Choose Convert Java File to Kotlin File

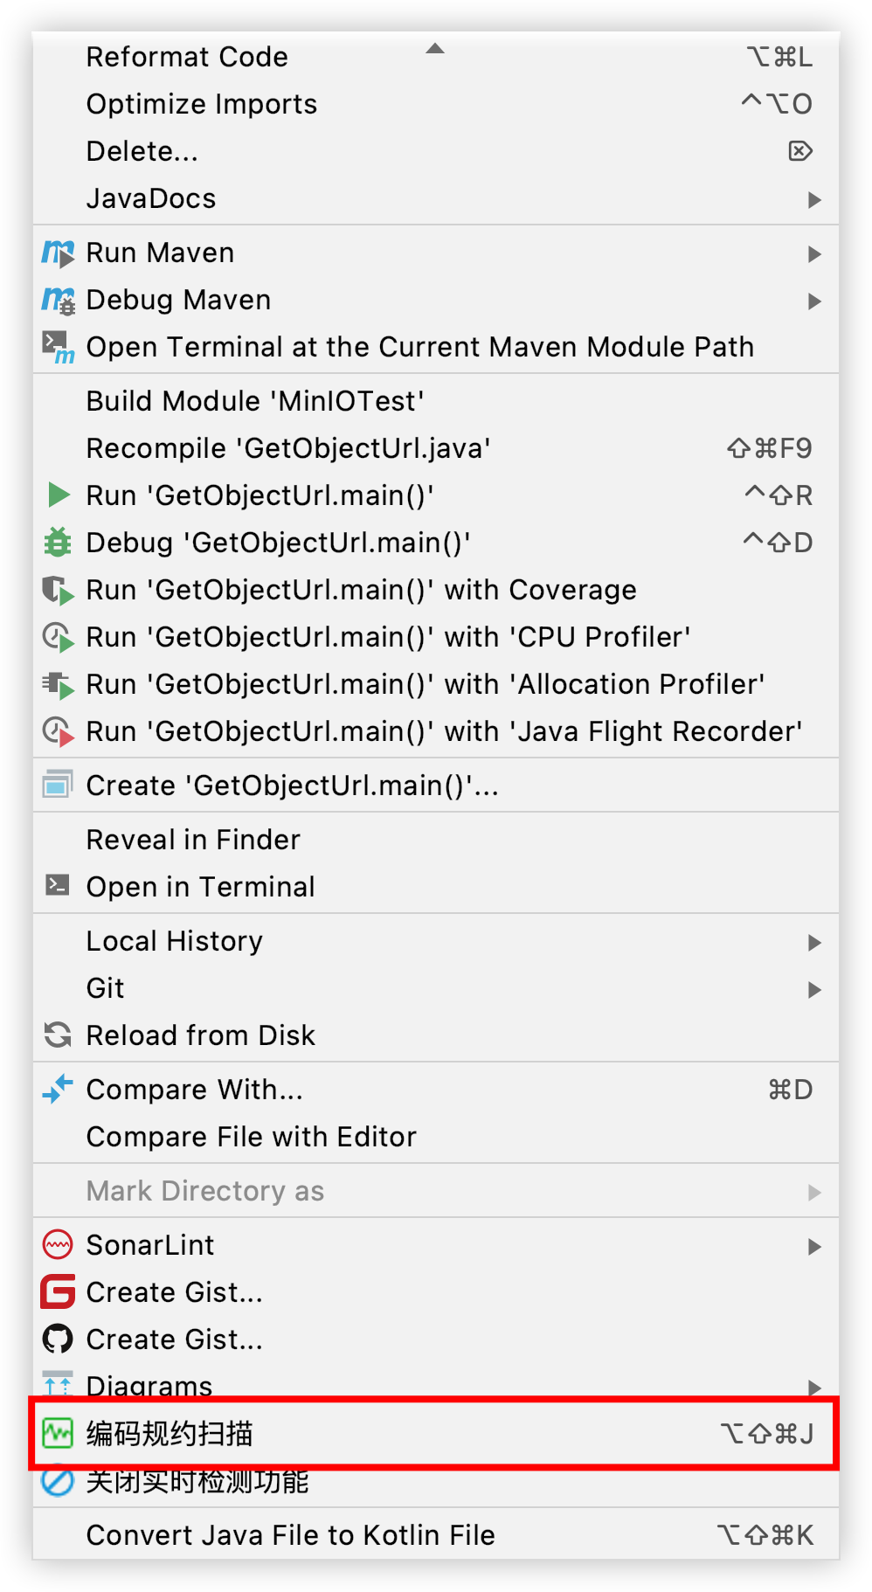click(x=290, y=1535)
